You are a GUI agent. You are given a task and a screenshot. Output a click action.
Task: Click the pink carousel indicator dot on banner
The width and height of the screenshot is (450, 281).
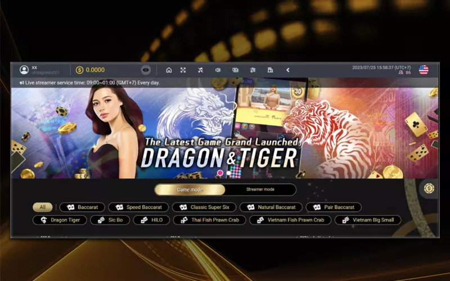220,173
